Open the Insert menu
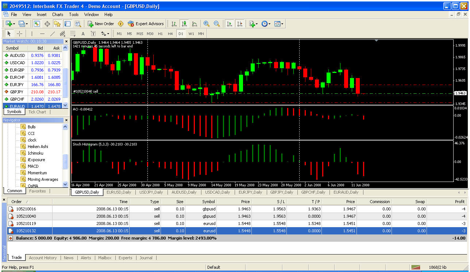Viewport: 470px width, 272px height. 42,15
